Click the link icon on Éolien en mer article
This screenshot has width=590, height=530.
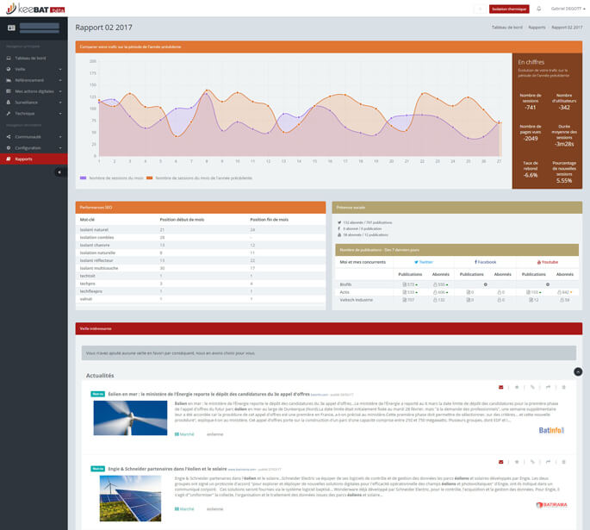point(532,387)
